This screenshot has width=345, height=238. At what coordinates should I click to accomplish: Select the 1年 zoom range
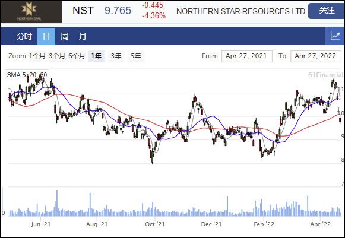point(97,56)
